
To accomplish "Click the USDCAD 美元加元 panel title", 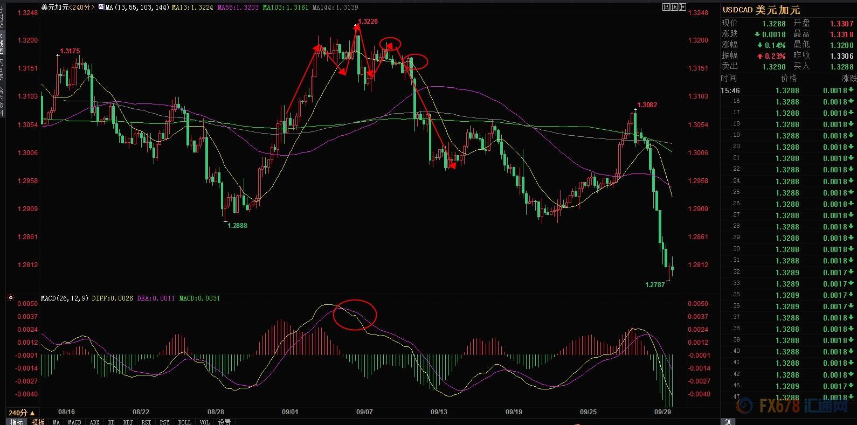I will click(x=761, y=10).
